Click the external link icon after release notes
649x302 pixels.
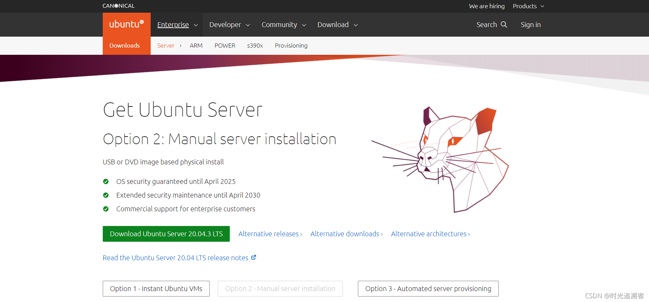coord(254,257)
